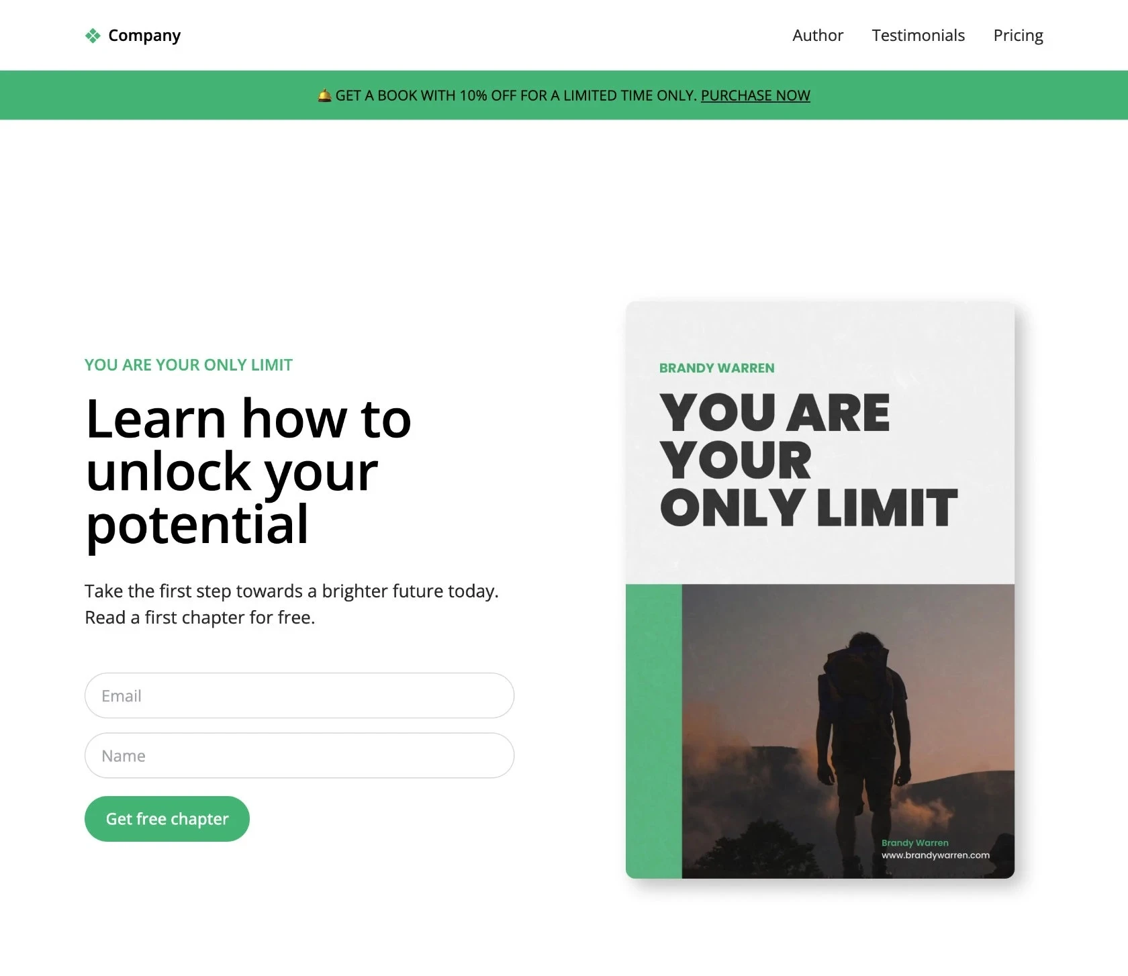The image size is (1128, 976).
Task: Click the green promo banner text
Action: click(x=564, y=95)
